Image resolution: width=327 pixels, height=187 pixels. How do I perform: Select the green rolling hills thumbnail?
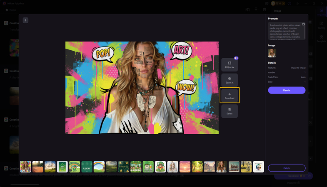click(111, 167)
